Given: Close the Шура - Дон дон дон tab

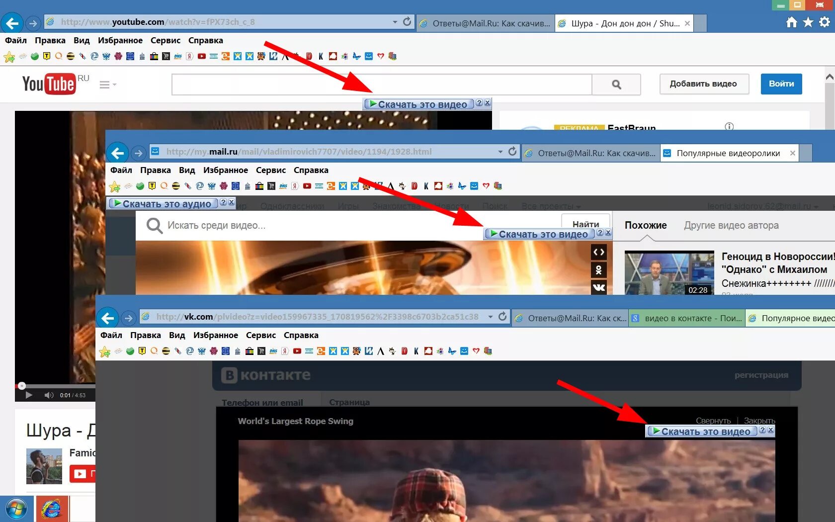Looking at the screenshot, I should 687,23.
